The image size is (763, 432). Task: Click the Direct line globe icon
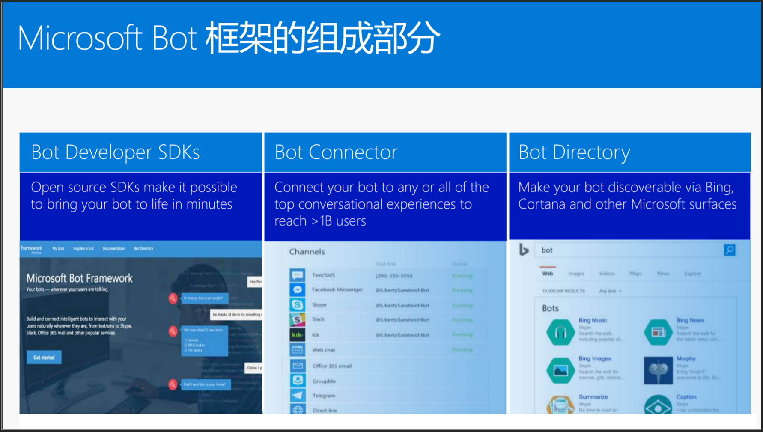(x=297, y=410)
